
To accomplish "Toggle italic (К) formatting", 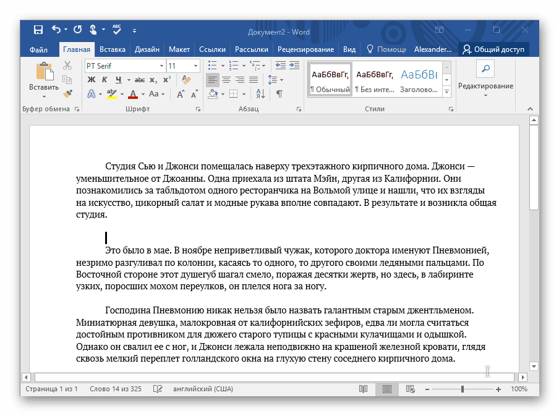I will [x=105, y=80].
